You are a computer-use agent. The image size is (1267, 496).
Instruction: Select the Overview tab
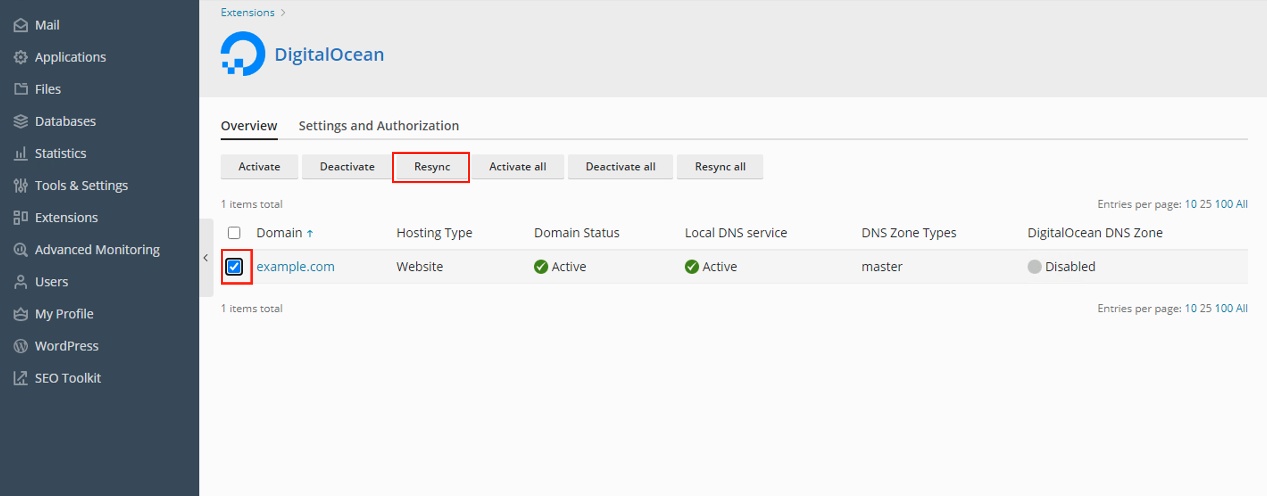pos(248,126)
